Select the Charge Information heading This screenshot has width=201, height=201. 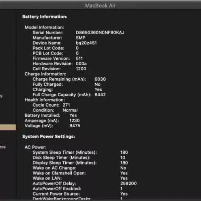pos(46,74)
